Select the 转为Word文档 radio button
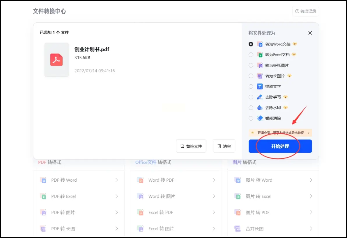This screenshot has height=238, width=347. click(x=251, y=44)
